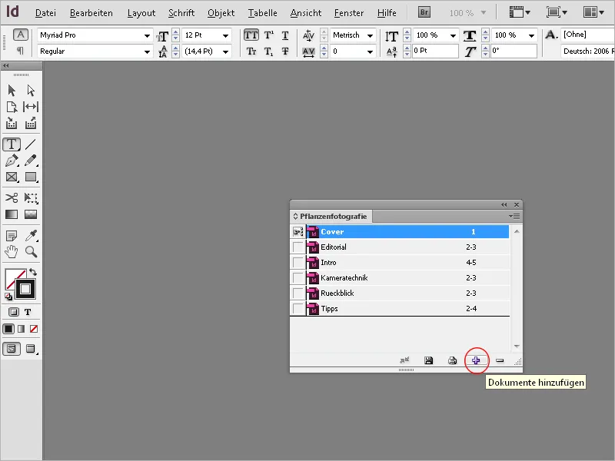615x461 pixels.
Task: Open the Objekt menu
Action: pyautogui.click(x=221, y=13)
